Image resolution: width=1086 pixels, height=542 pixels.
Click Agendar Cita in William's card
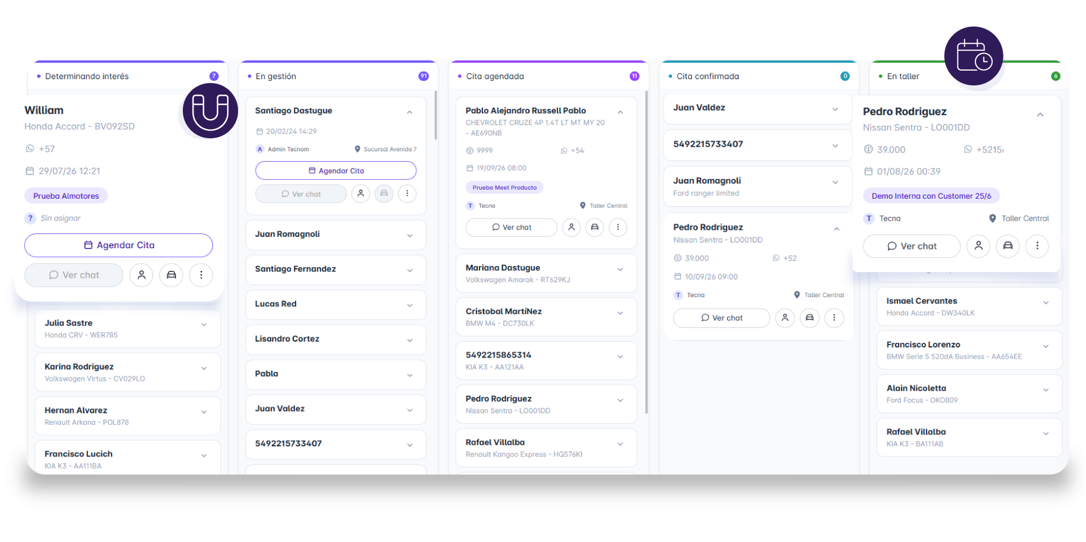tap(118, 245)
